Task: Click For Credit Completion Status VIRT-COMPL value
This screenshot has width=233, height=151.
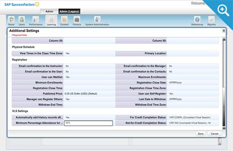Action: [x=190, y=117]
